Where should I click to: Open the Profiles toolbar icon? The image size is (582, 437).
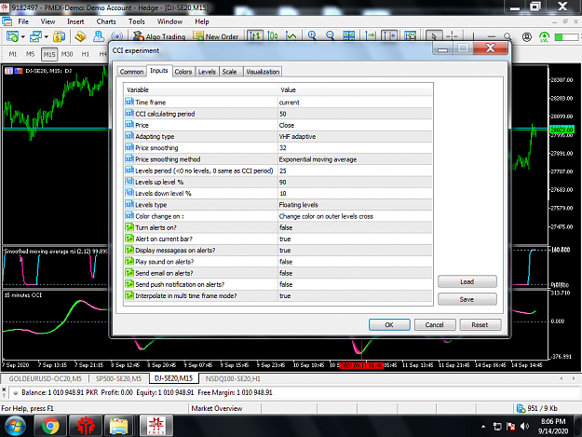pyautogui.click(x=35, y=36)
